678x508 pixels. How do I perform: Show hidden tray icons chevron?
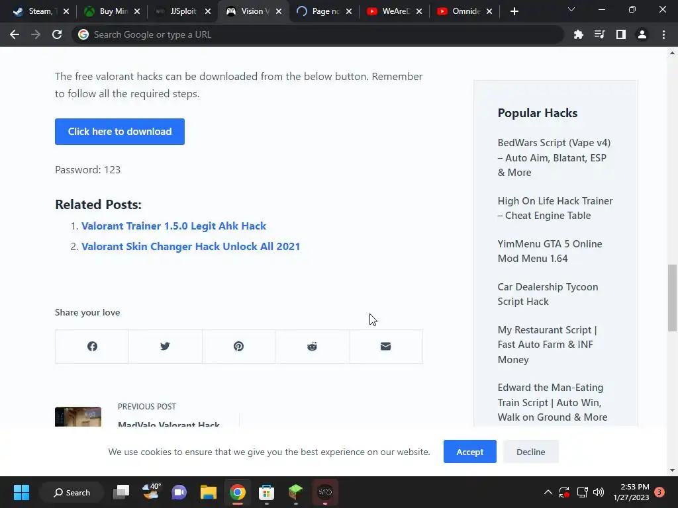point(548,492)
